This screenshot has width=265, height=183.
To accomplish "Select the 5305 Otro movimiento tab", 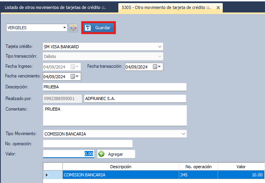I will (x=167, y=7).
